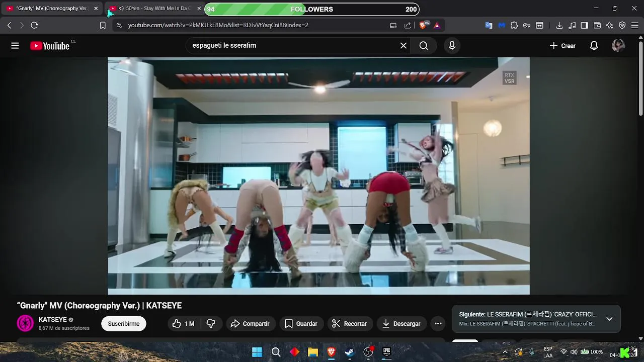Click the address bar URL
Screen dimensions: 644x362
[x=218, y=25]
